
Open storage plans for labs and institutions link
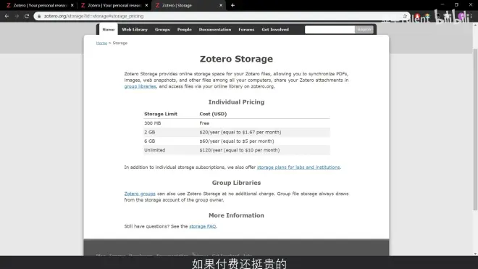(298, 167)
